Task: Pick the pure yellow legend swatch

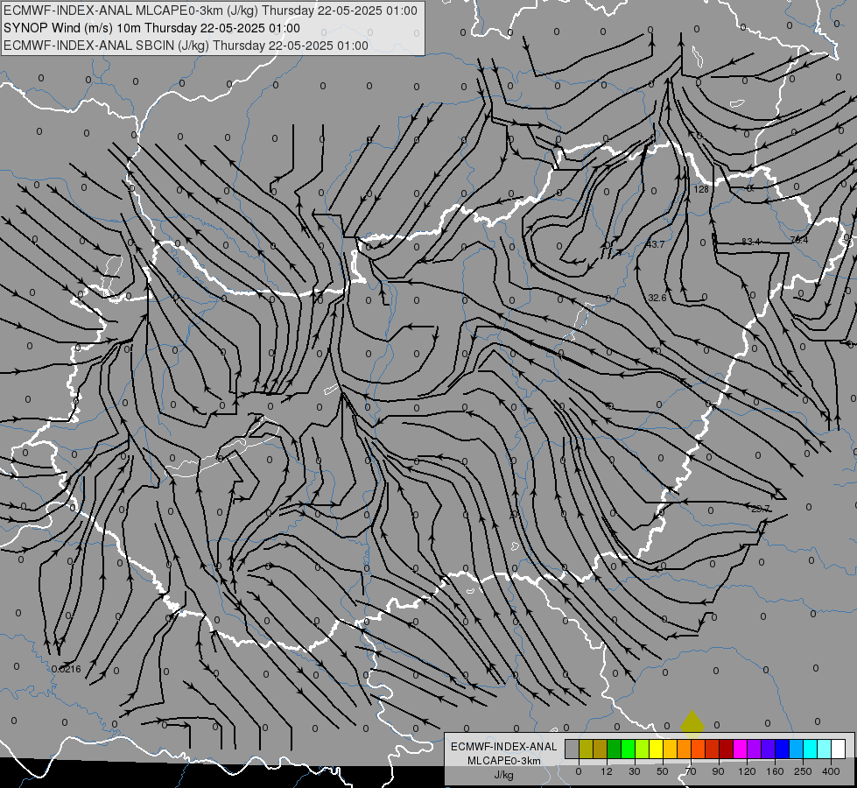Action: click(x=657, y=749)
